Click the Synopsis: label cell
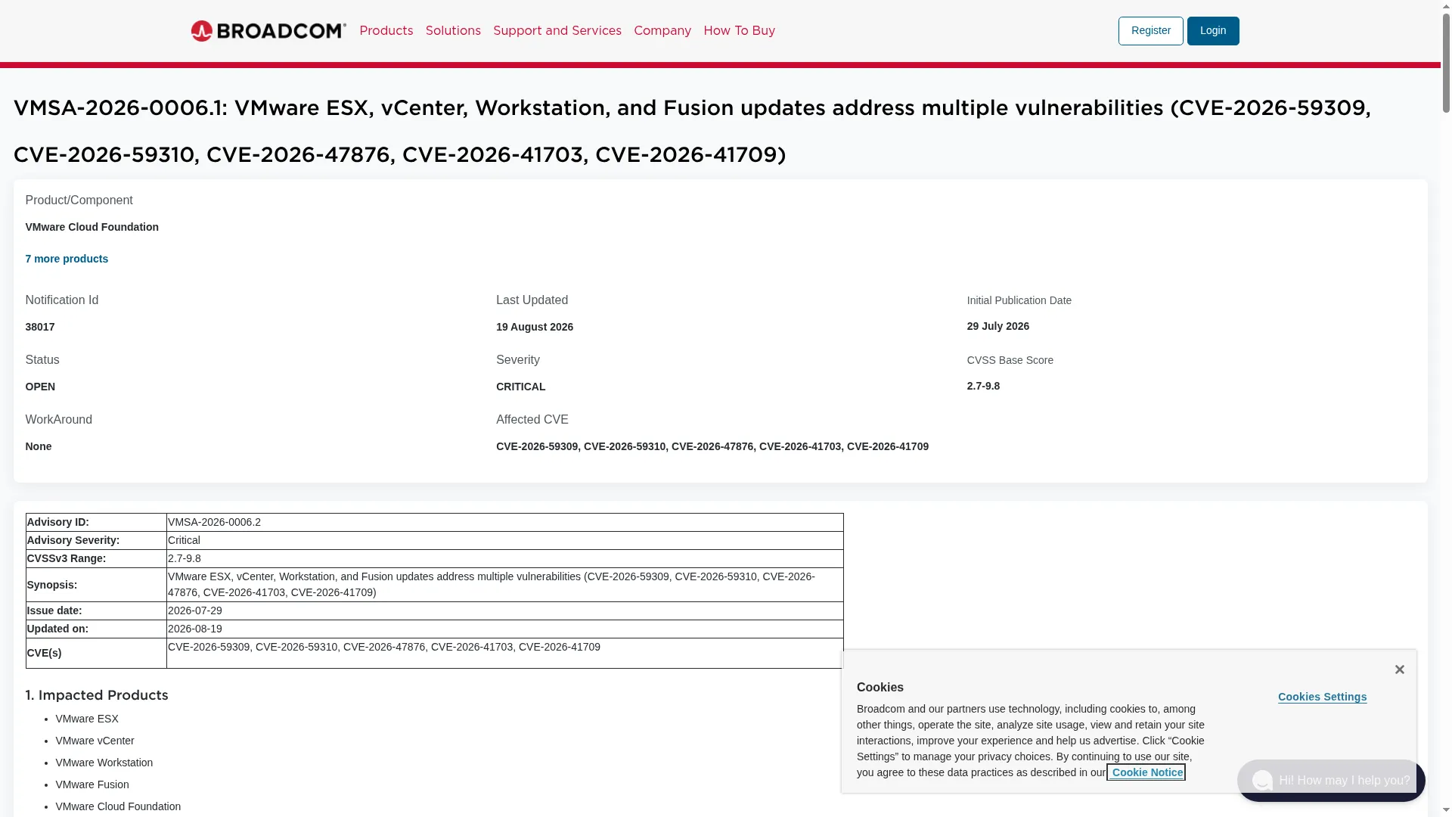The height and width of the screenshot is (817, 1452). (x=96, y=585)
